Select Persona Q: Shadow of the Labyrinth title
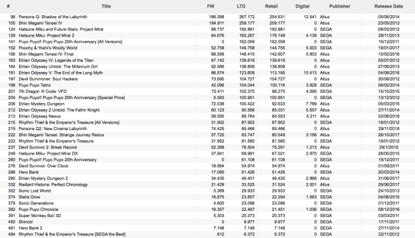The width and height of the screenshot is (415, 238). pyautogui.click(x=53, y=17)
